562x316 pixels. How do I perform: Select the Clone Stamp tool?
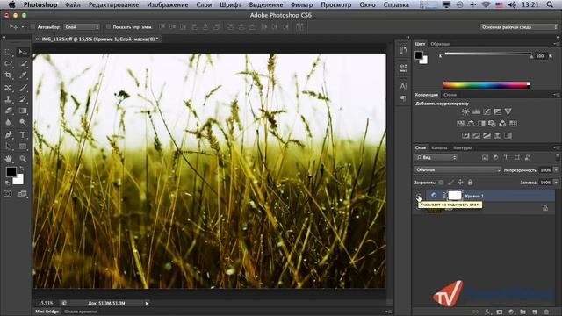click(9, 99)
